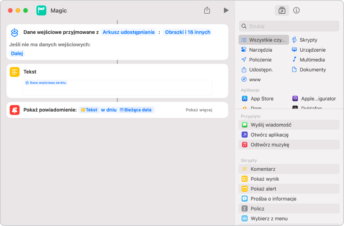
Task: Click the share shortcut icon
Action: point(207,10)
